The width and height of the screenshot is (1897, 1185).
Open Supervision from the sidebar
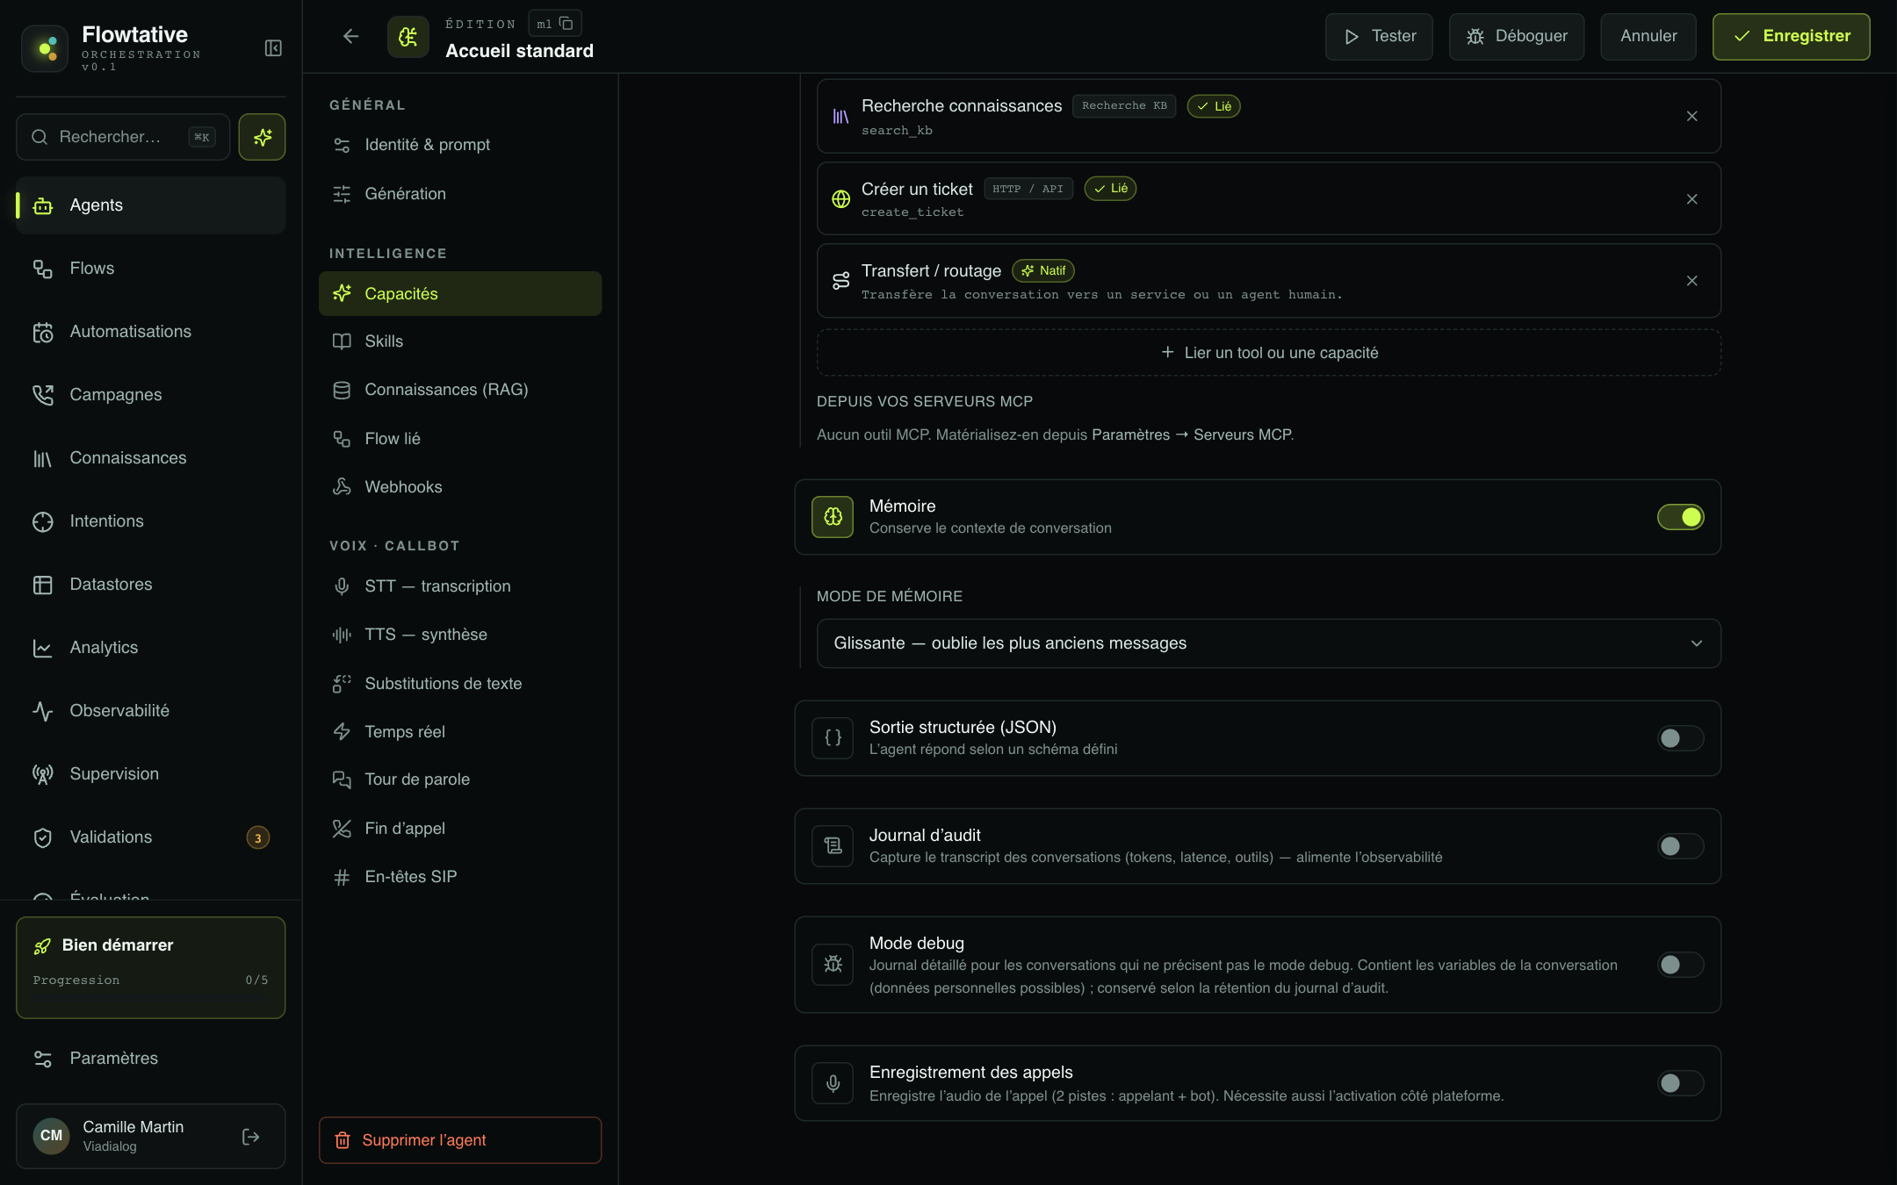coord(150,774)
